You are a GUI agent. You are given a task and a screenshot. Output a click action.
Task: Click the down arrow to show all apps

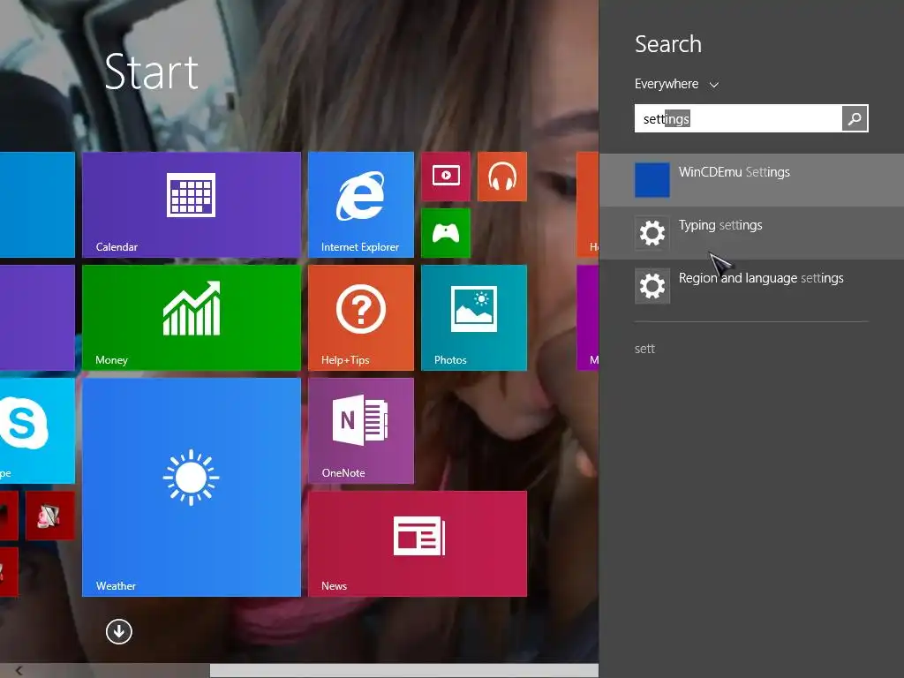coord(119,631)
